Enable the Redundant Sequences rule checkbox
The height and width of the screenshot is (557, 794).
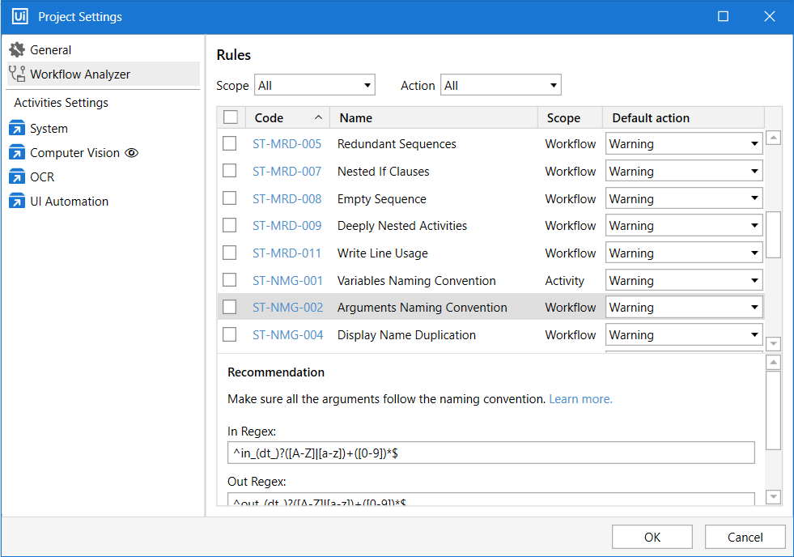[230, 143]
